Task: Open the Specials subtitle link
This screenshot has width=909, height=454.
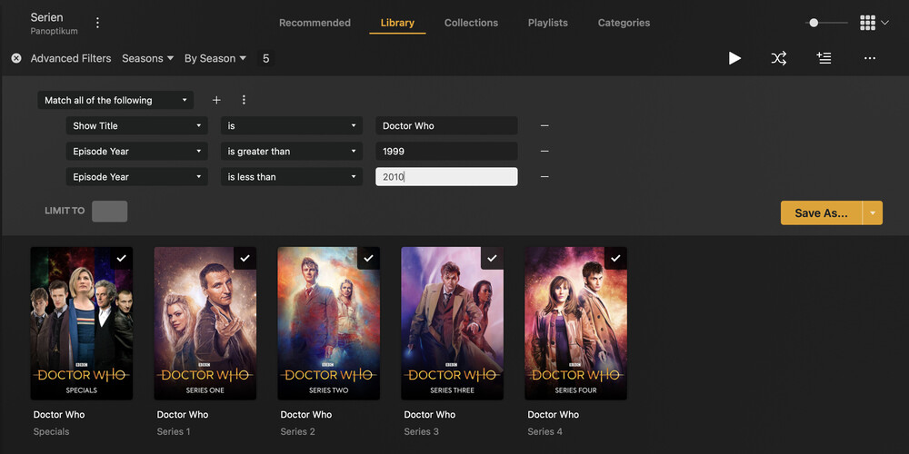Action: [x=51, y=431]
